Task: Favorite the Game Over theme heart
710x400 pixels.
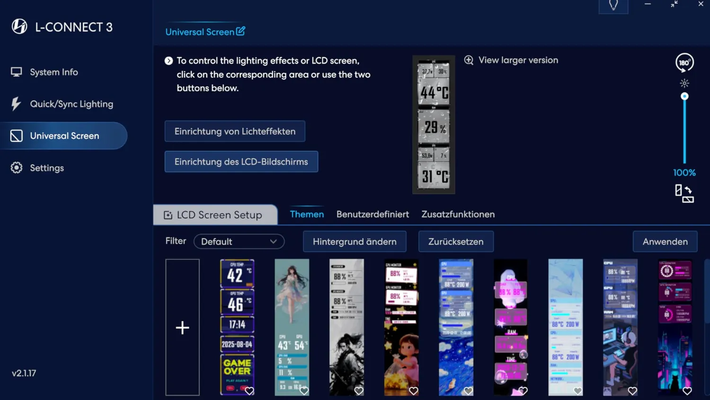Action: pyautogui.click(x=249, y=391)
